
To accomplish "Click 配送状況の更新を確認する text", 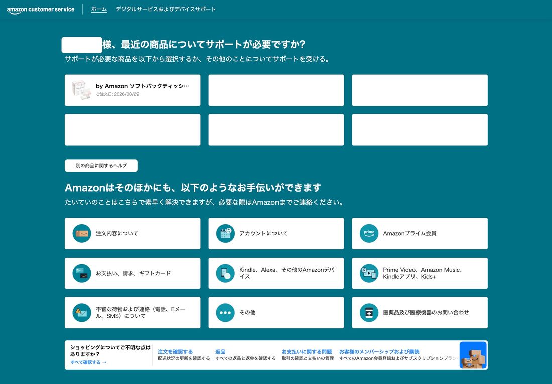I will [183, 358].
